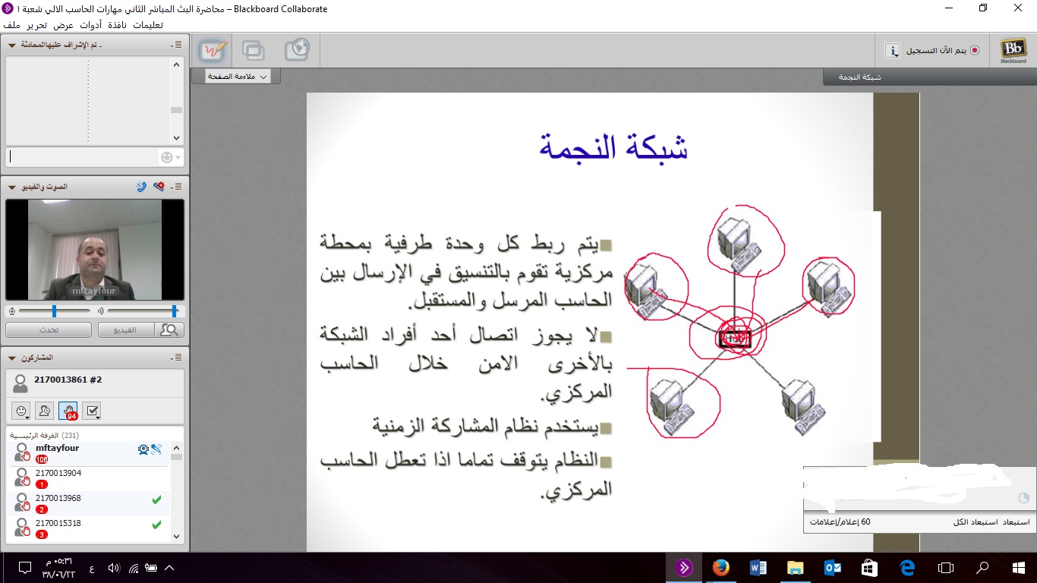
Task: Open Word from the taskbar
Action: [758, 567]
